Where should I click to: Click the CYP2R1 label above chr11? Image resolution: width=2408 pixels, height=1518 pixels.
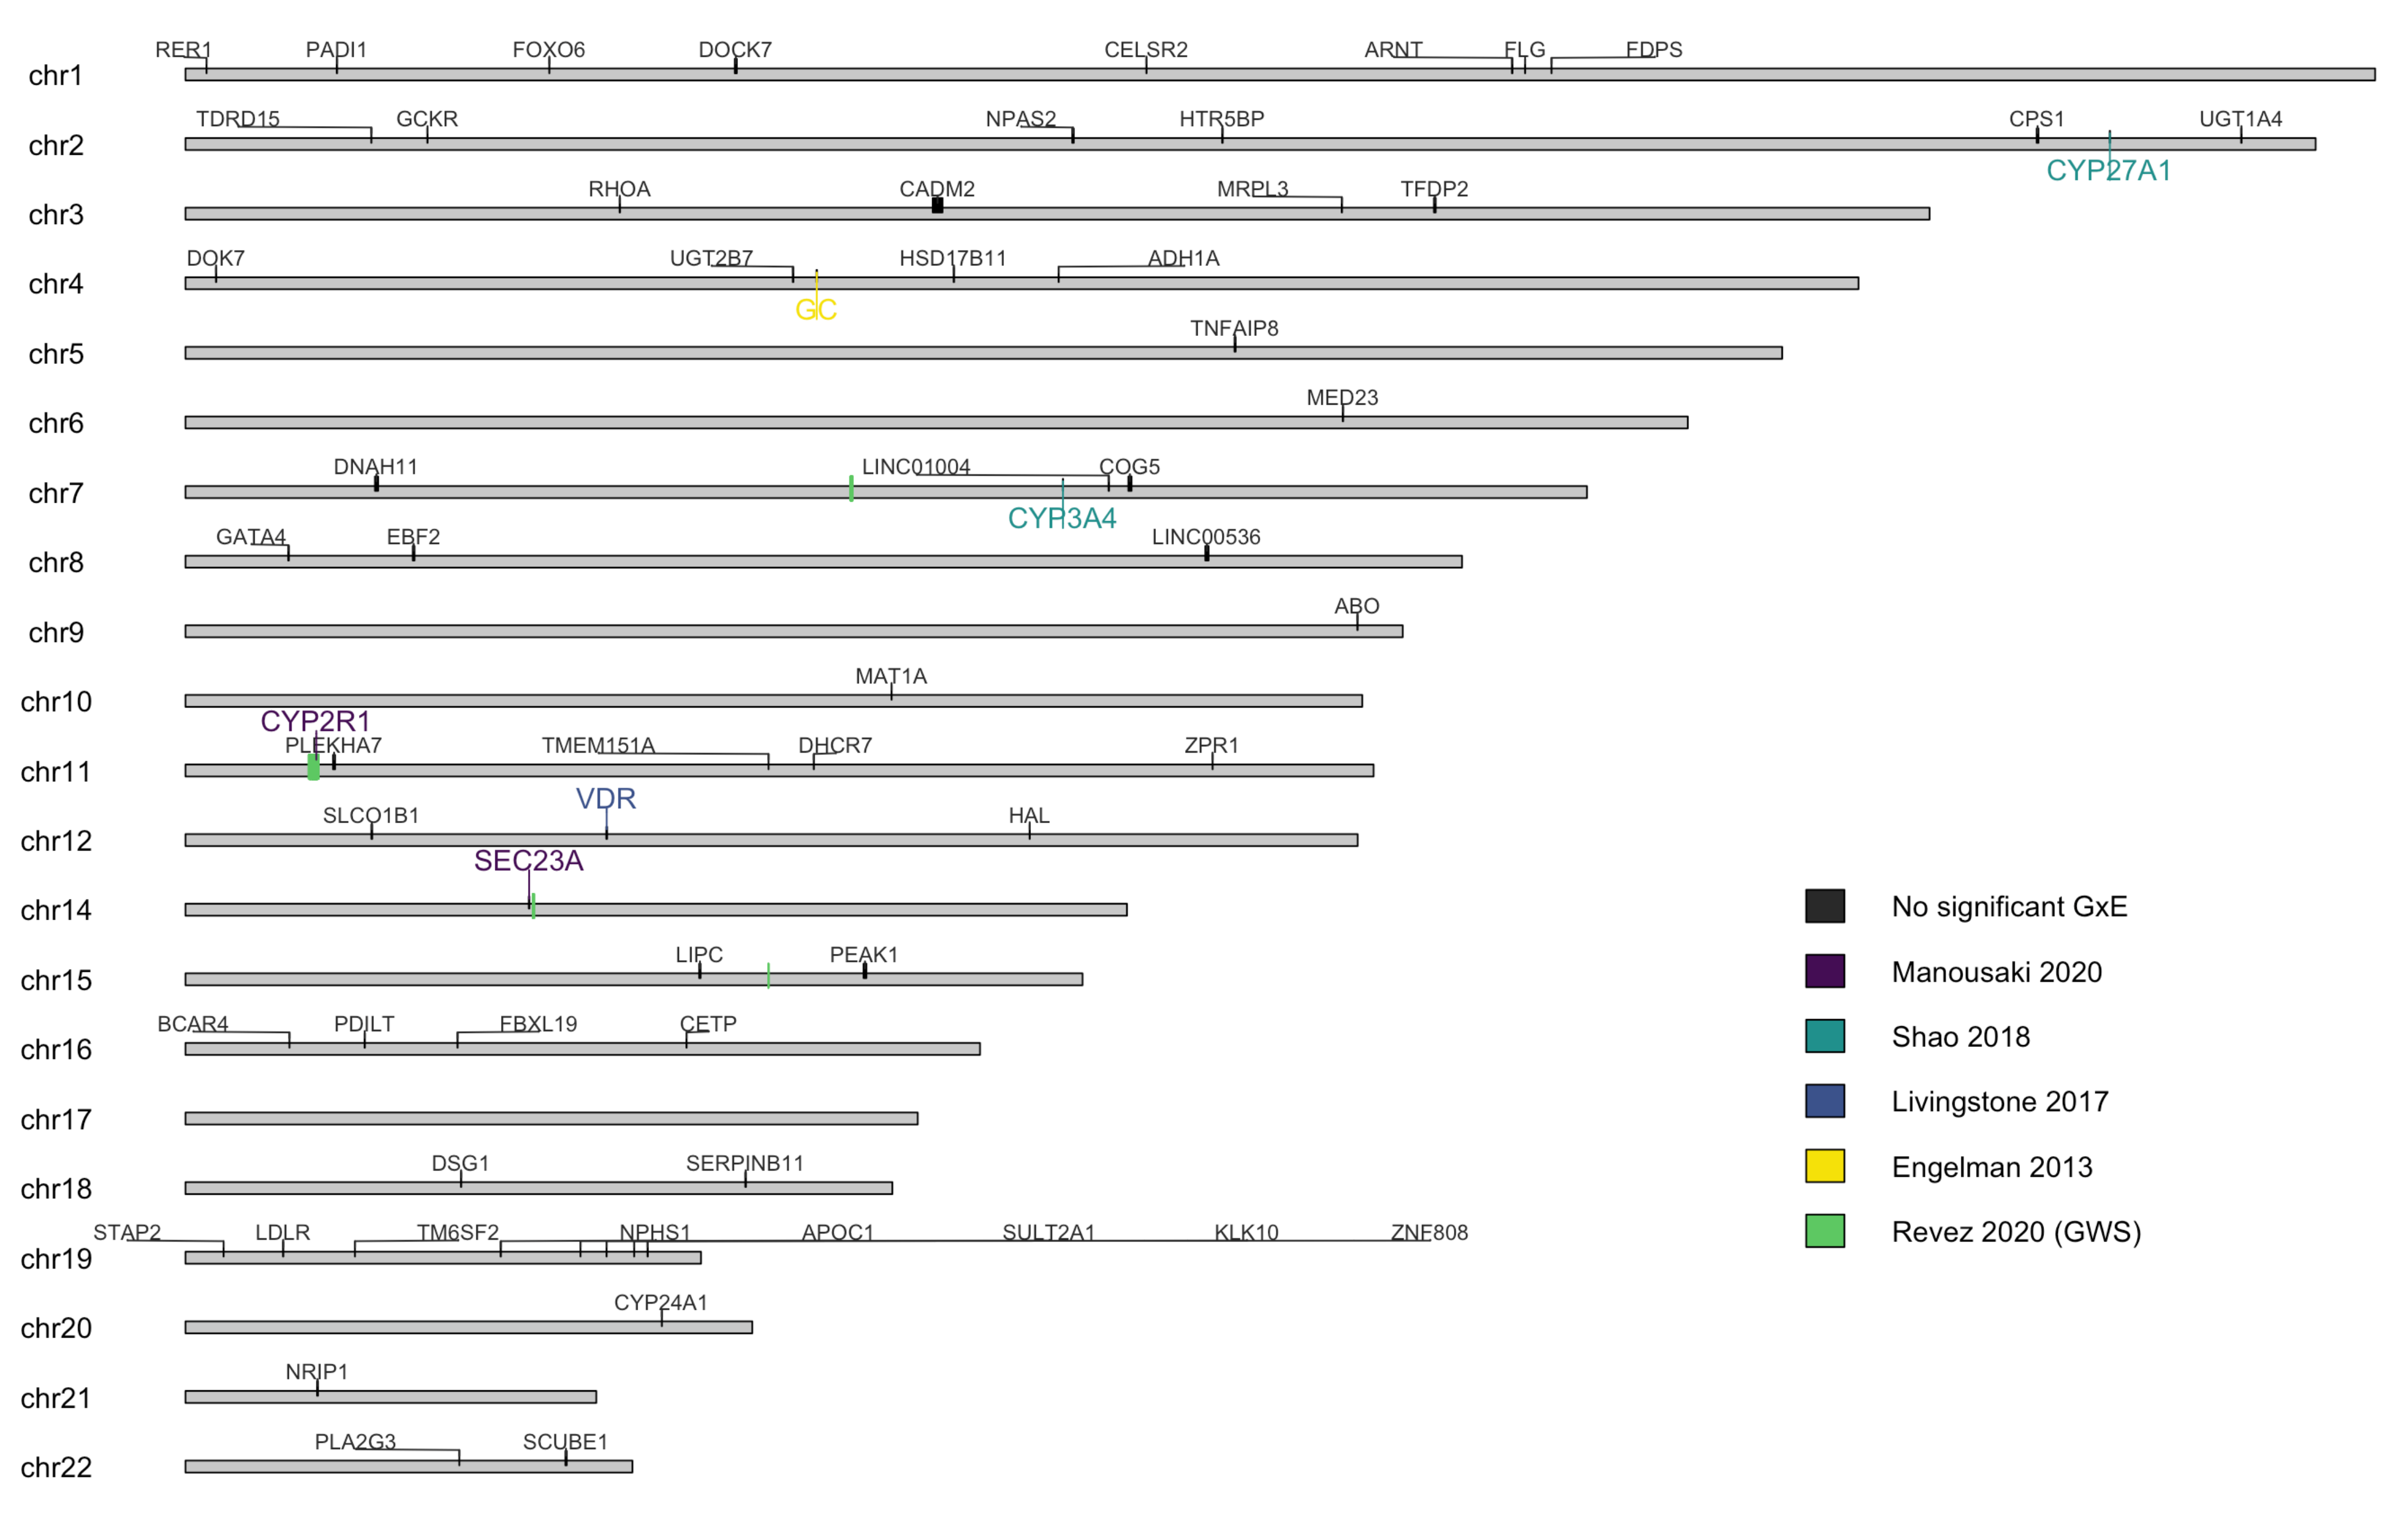[315, 721]
